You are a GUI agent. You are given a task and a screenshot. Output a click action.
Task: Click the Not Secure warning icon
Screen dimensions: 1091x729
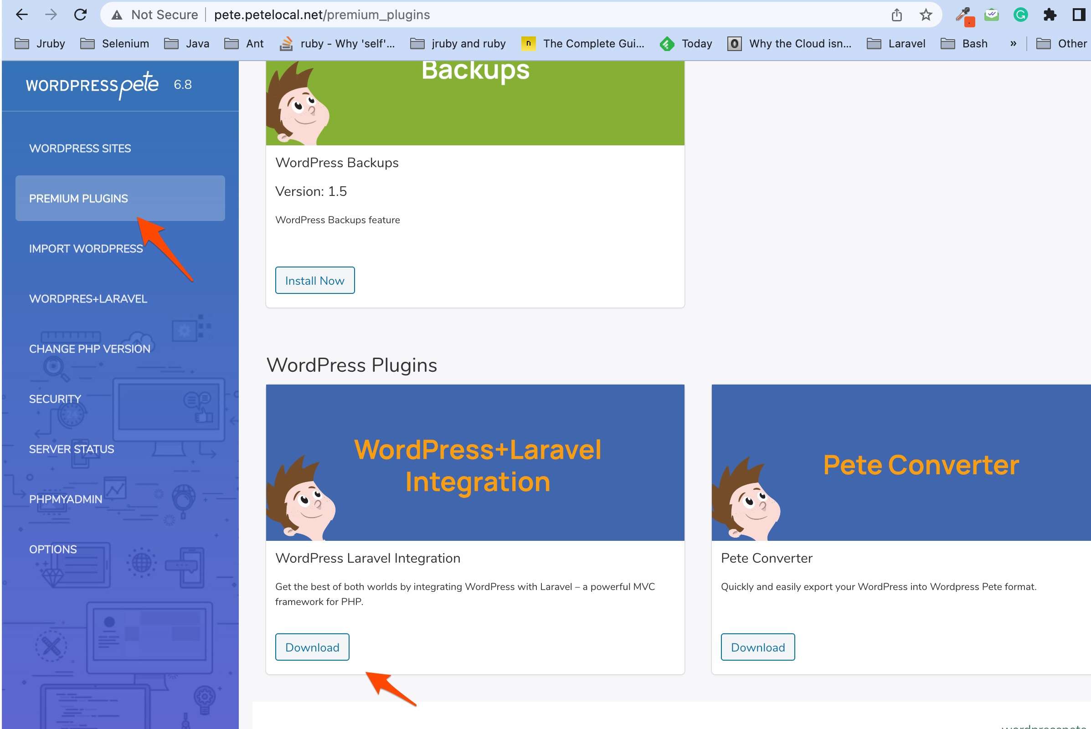[117, 15]
